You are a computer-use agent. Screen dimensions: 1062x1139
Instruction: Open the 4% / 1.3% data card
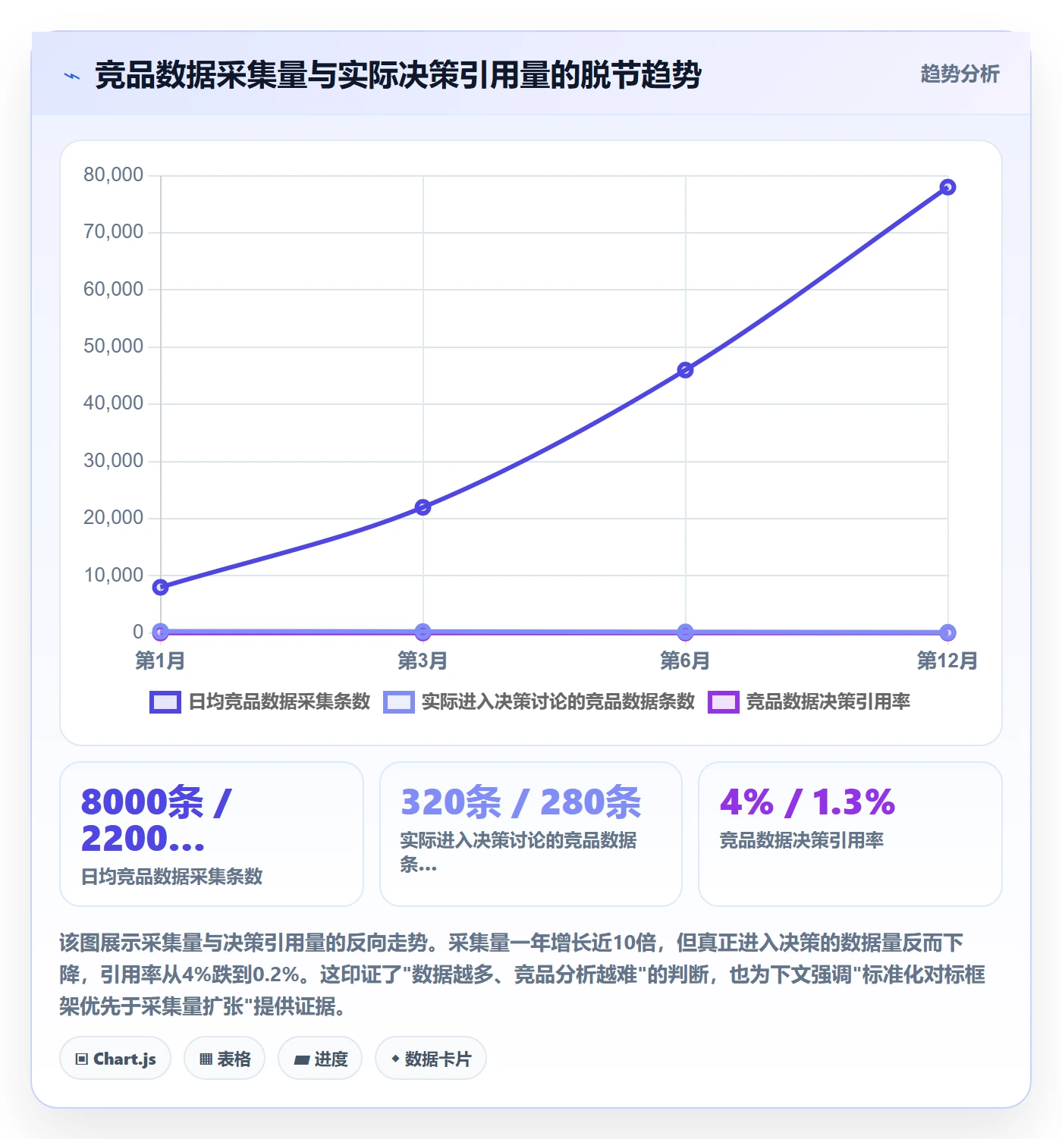point(850,834)
